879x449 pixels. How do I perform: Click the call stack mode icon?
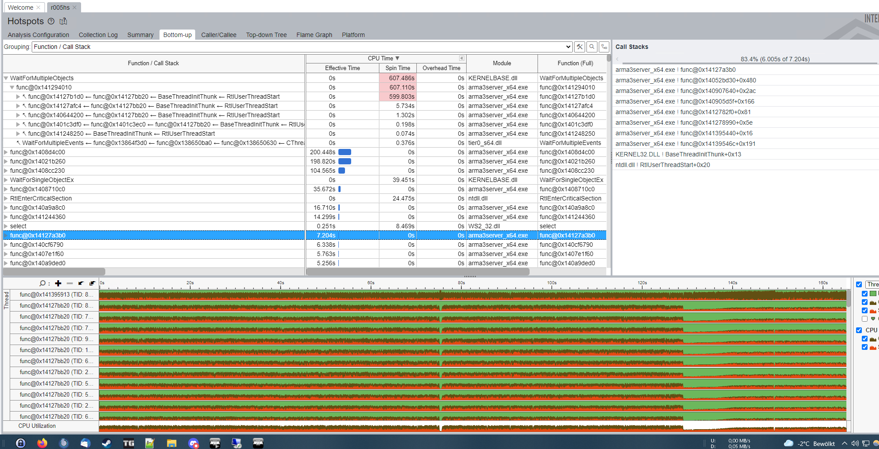pos(605,47)
